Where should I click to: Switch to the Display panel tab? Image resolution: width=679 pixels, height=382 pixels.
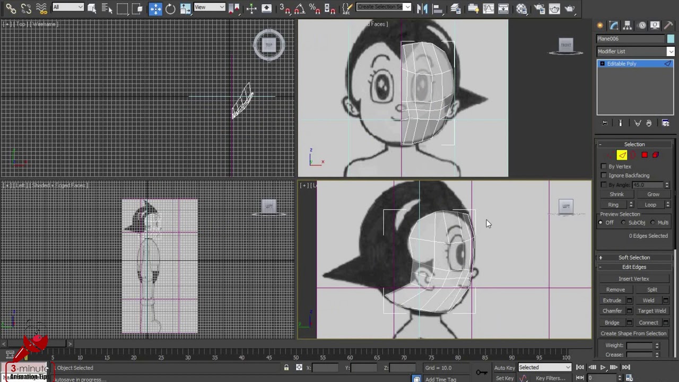(x=655, y=25)
